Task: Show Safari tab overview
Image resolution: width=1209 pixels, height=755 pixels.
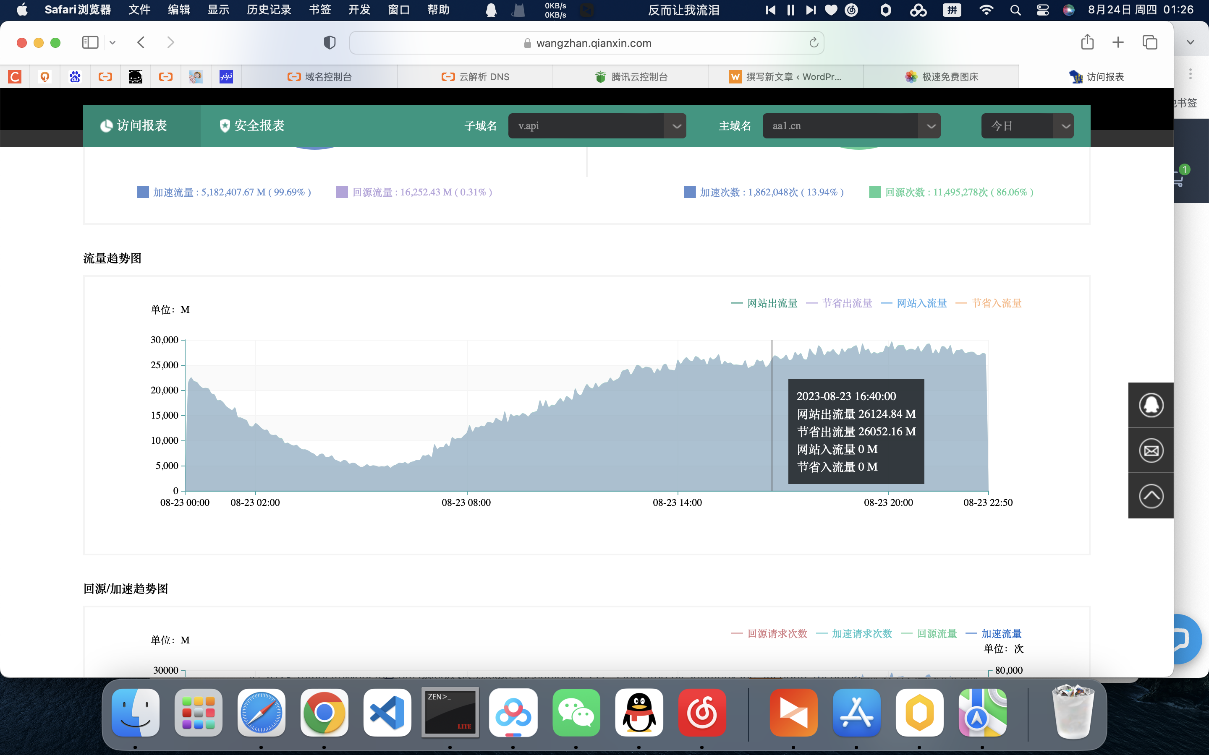Action: tap(1149, 42)
